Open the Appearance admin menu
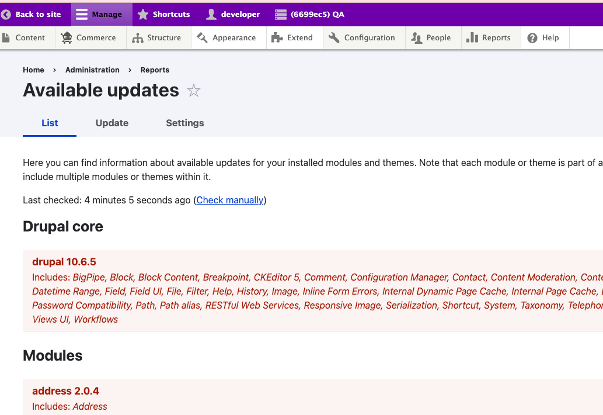The image size is (603, 415). (x=226, y=38)
